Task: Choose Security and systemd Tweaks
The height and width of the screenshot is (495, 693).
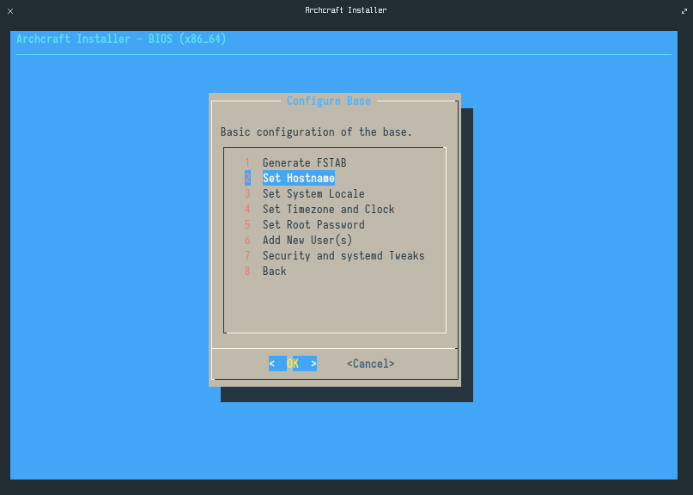Action: (x=335, y=256)
